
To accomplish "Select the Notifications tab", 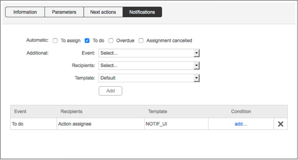I will point(142,12).
